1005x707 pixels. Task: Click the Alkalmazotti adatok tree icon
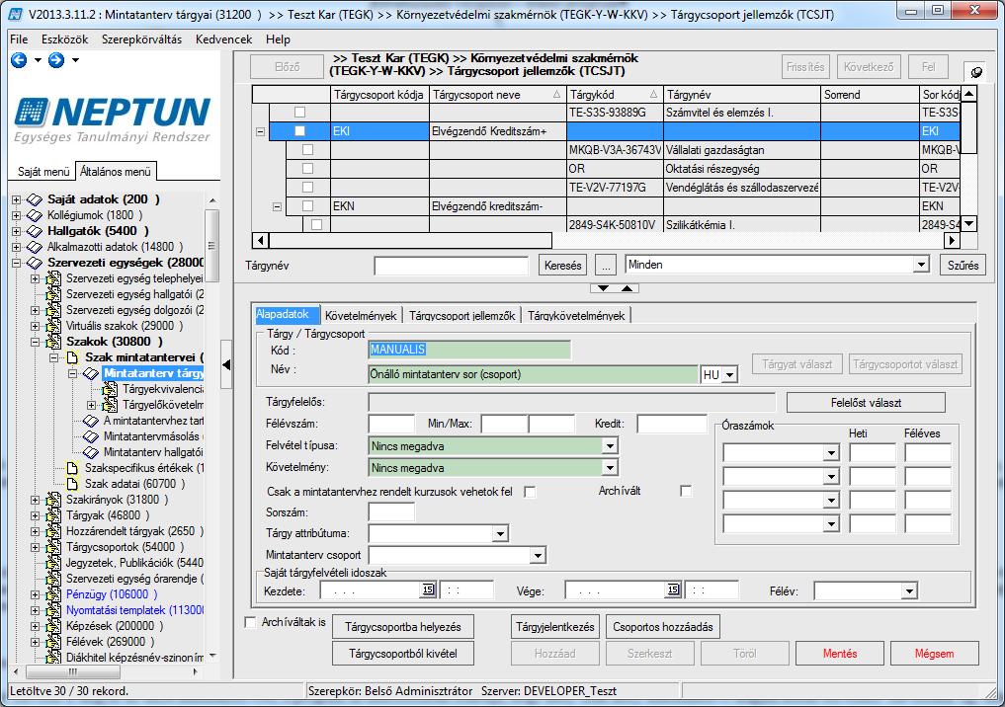[x=34, y=247]
